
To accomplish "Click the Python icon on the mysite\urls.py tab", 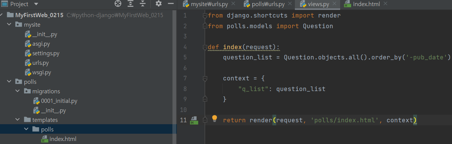I will (186, 4).
